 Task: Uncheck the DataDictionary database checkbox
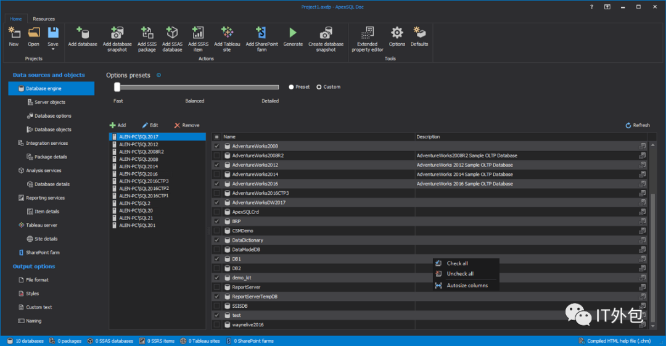pyautogui.click(x=216, y=240)
